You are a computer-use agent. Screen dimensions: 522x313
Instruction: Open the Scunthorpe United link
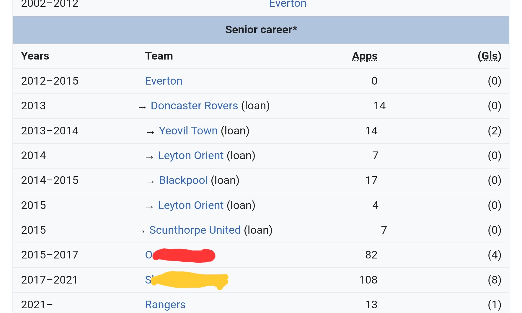click(195, 230)
